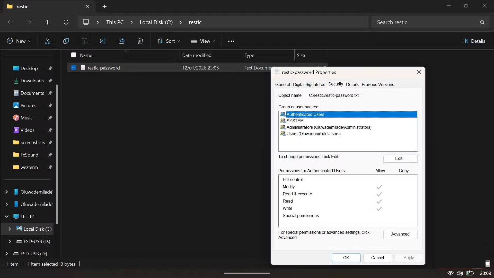Expand the Local Disk (C:) tree node

coord(10,229)
